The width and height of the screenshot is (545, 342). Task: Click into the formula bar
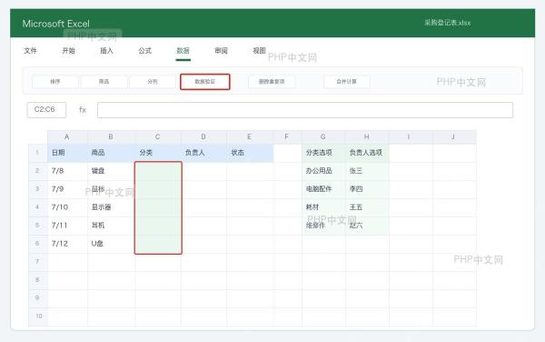pos(305,110)
